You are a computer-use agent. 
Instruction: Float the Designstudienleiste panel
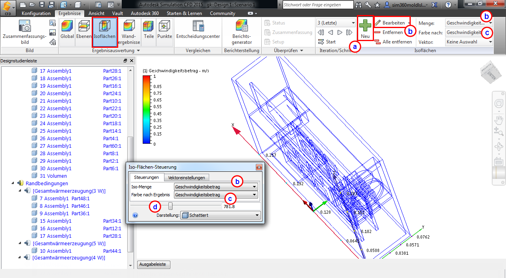tap(125, 61)
